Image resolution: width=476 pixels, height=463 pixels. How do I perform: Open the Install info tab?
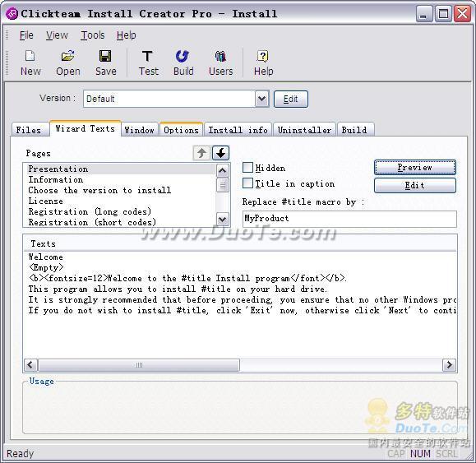pos(238,130)
